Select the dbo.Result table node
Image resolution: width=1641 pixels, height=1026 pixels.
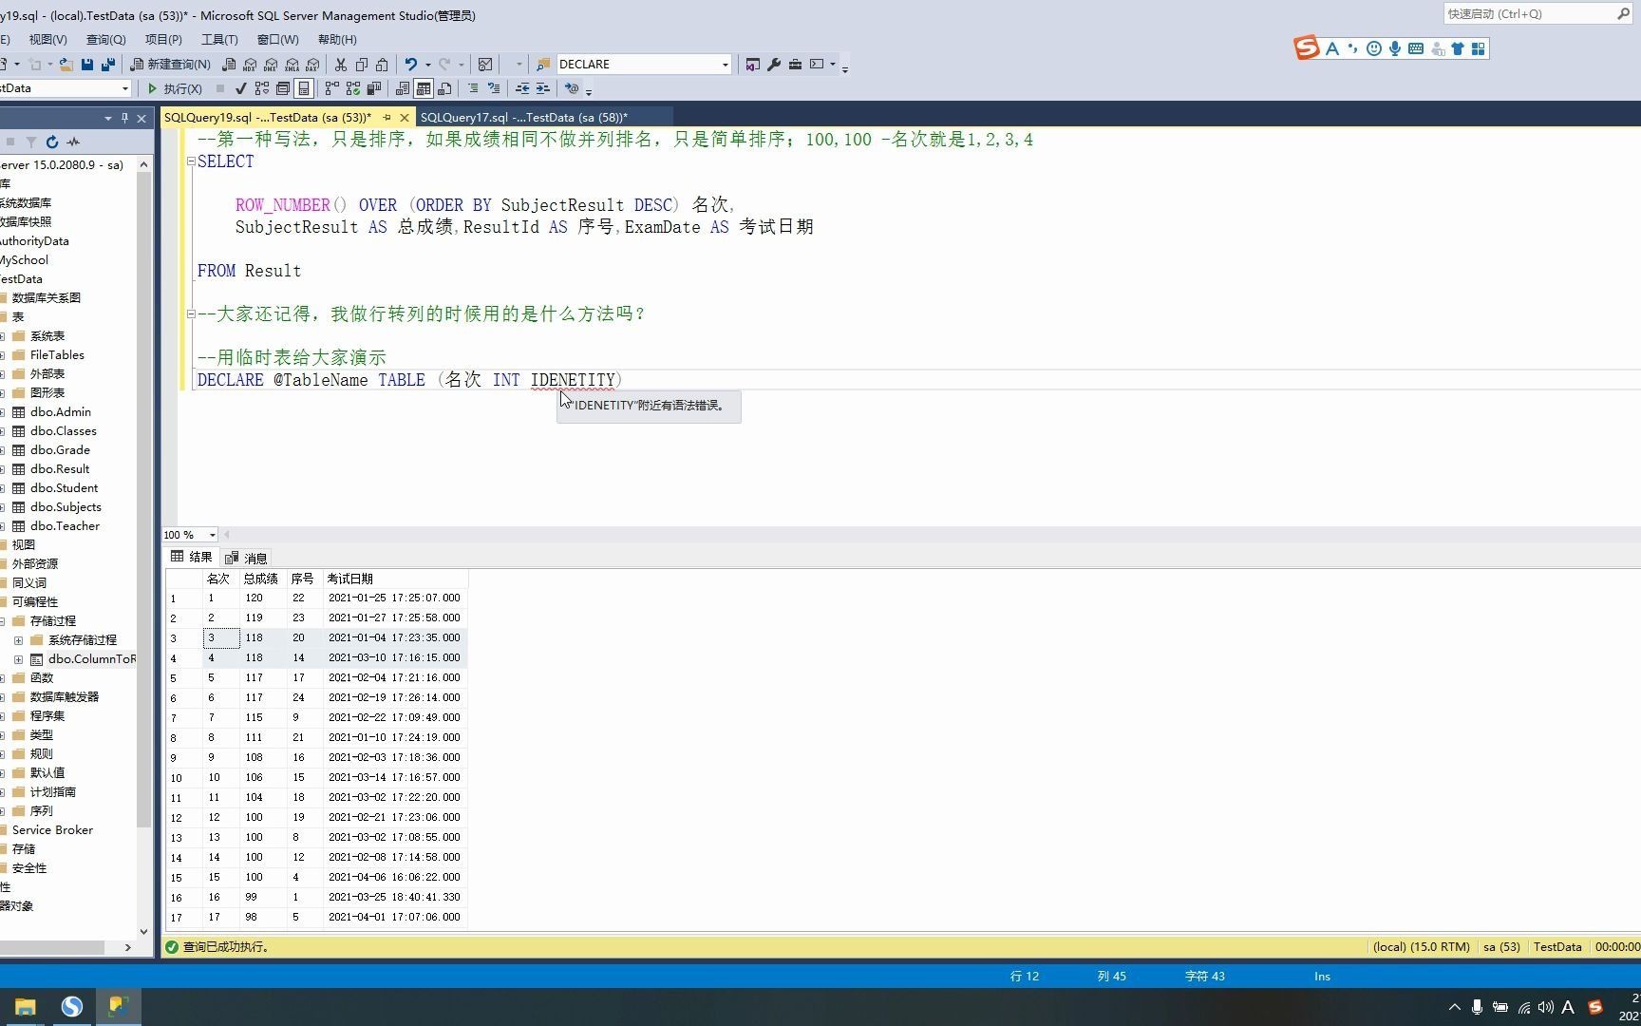(60, 469)
